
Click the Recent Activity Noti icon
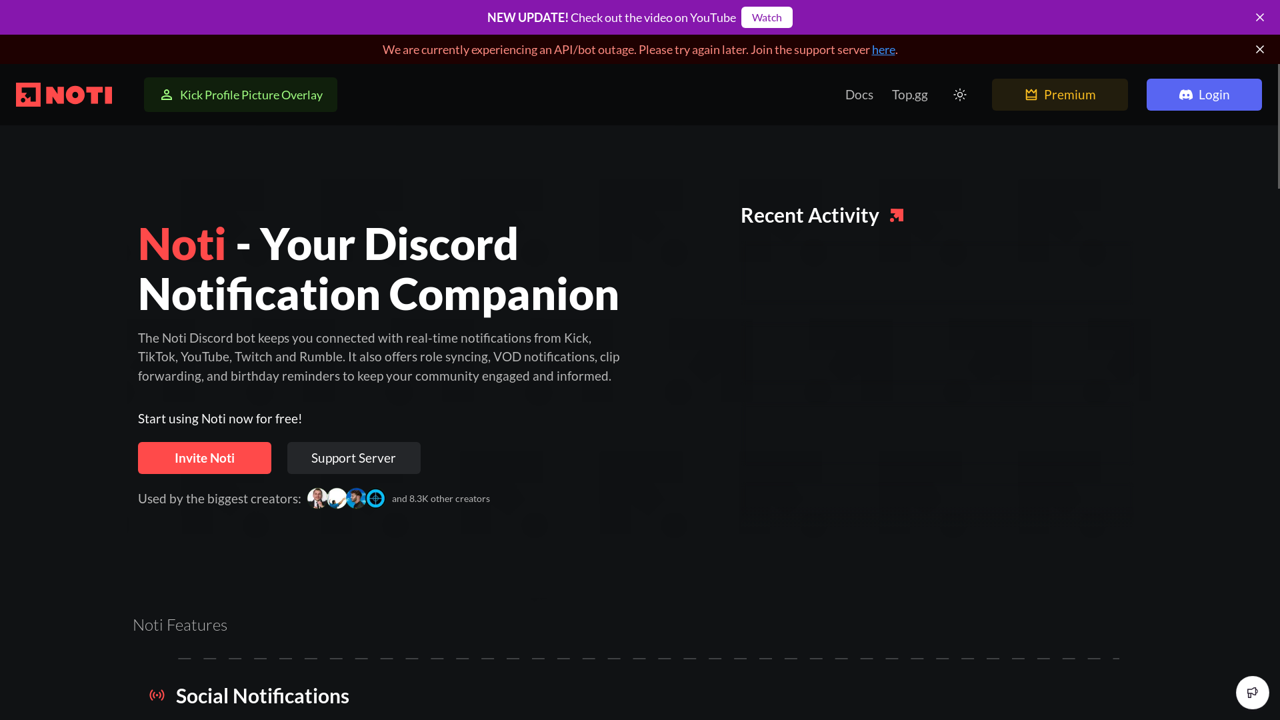[x=897, y=215]
